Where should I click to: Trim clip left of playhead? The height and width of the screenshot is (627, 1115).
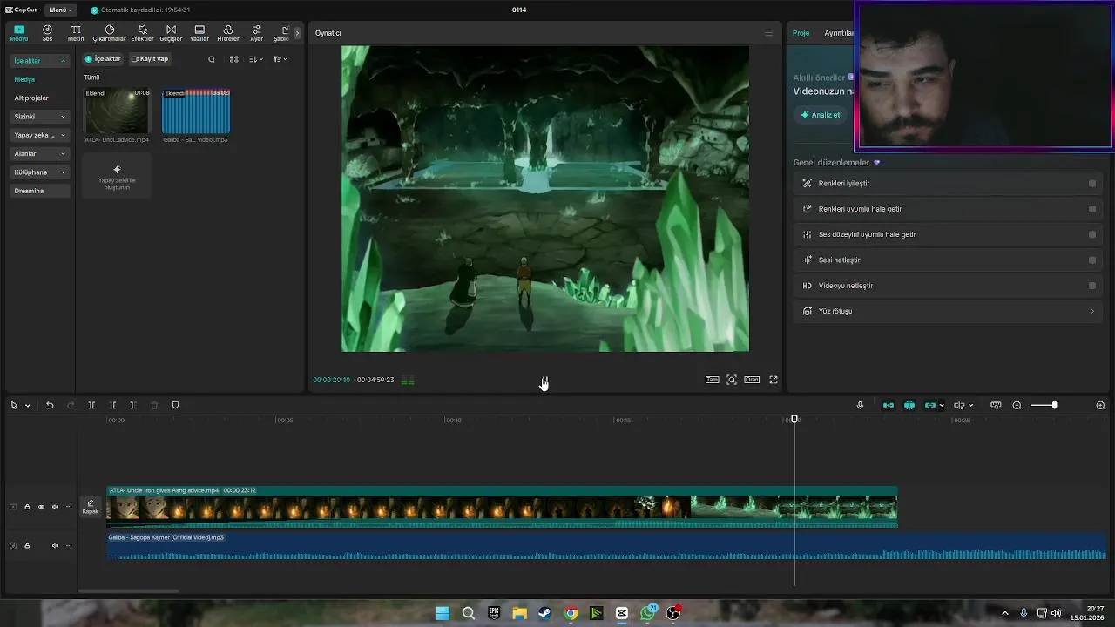click(x=112, y=406)
